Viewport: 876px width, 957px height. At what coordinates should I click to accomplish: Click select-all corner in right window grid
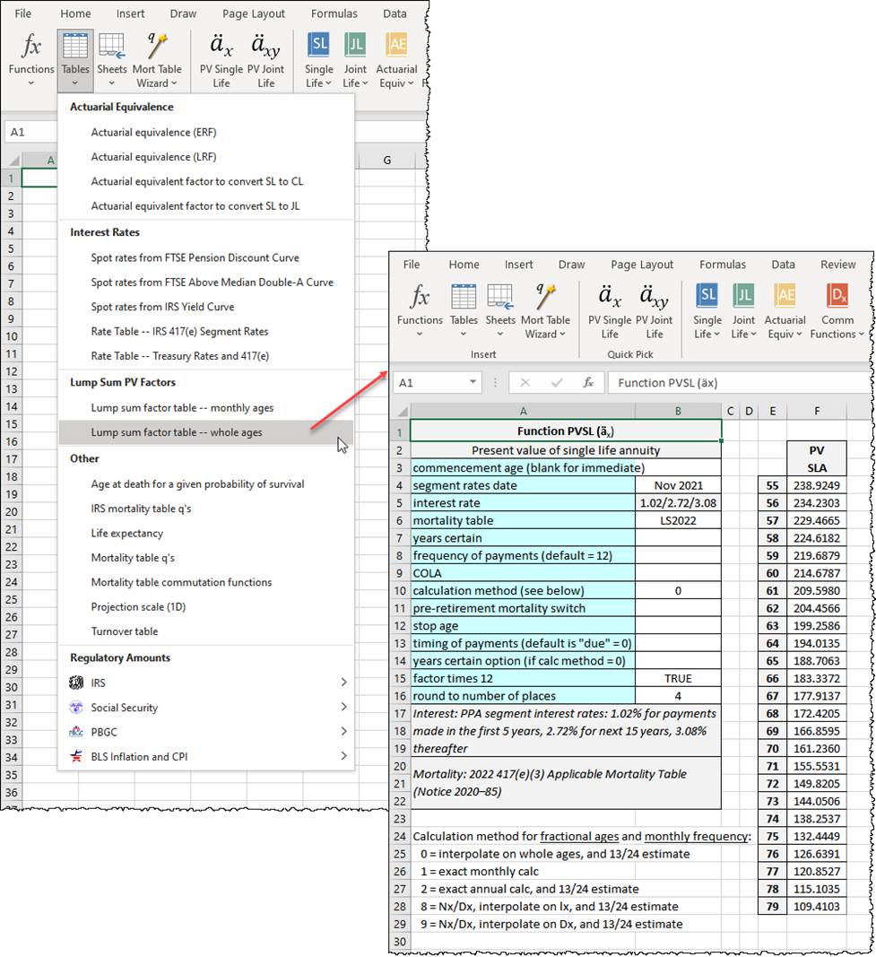402,412
